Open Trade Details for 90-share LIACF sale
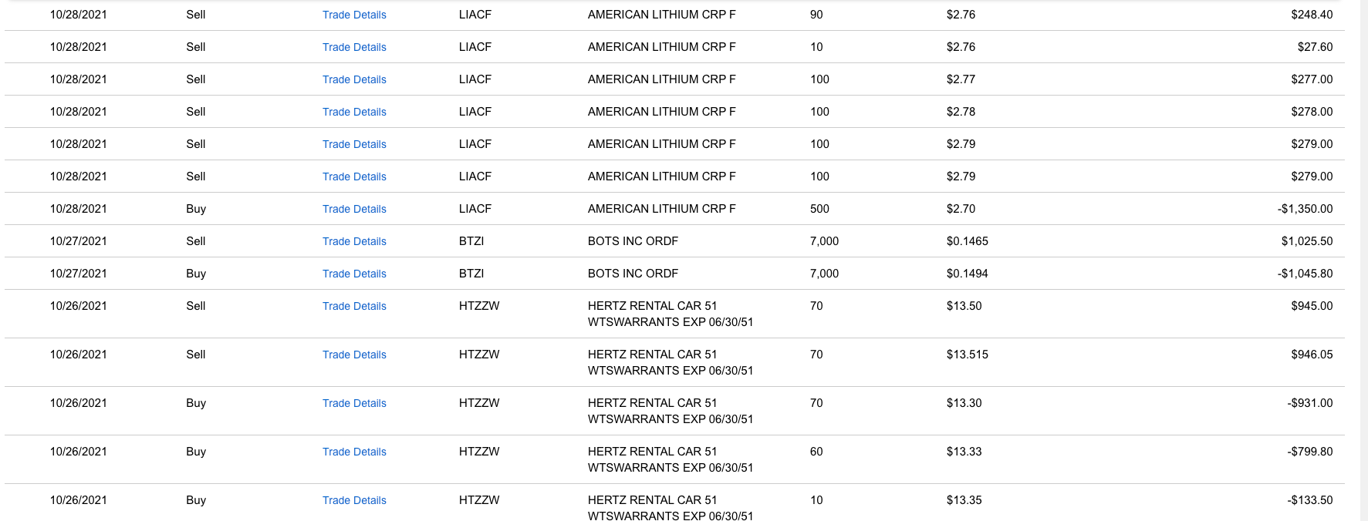Image resolution: width=1368 pixels, height=521 pixels. 354,15
